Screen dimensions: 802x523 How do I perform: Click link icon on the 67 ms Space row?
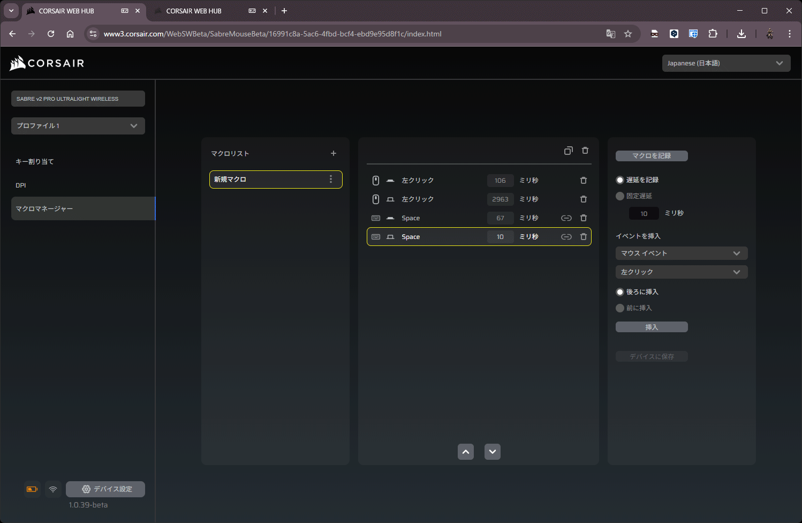[566, 218]
